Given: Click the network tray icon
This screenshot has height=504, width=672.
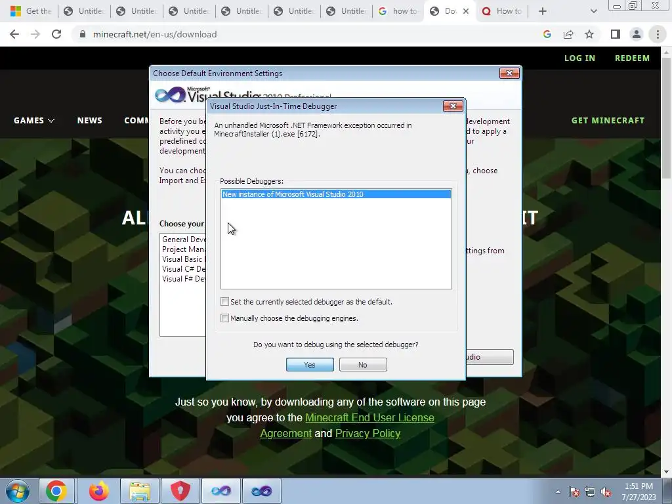Looking at the screenshot, I should pyautogui.click(x=590, y=492).
